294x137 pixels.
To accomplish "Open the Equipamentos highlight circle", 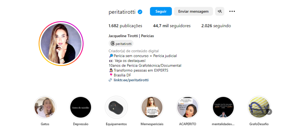I will point(116,107).
